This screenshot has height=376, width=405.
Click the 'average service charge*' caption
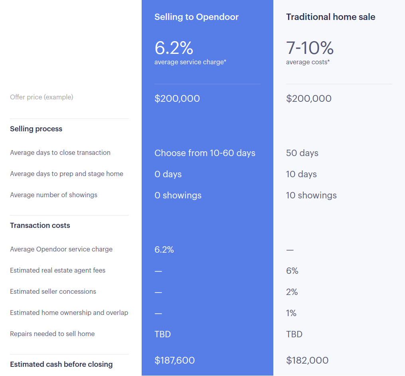point(190,62)
